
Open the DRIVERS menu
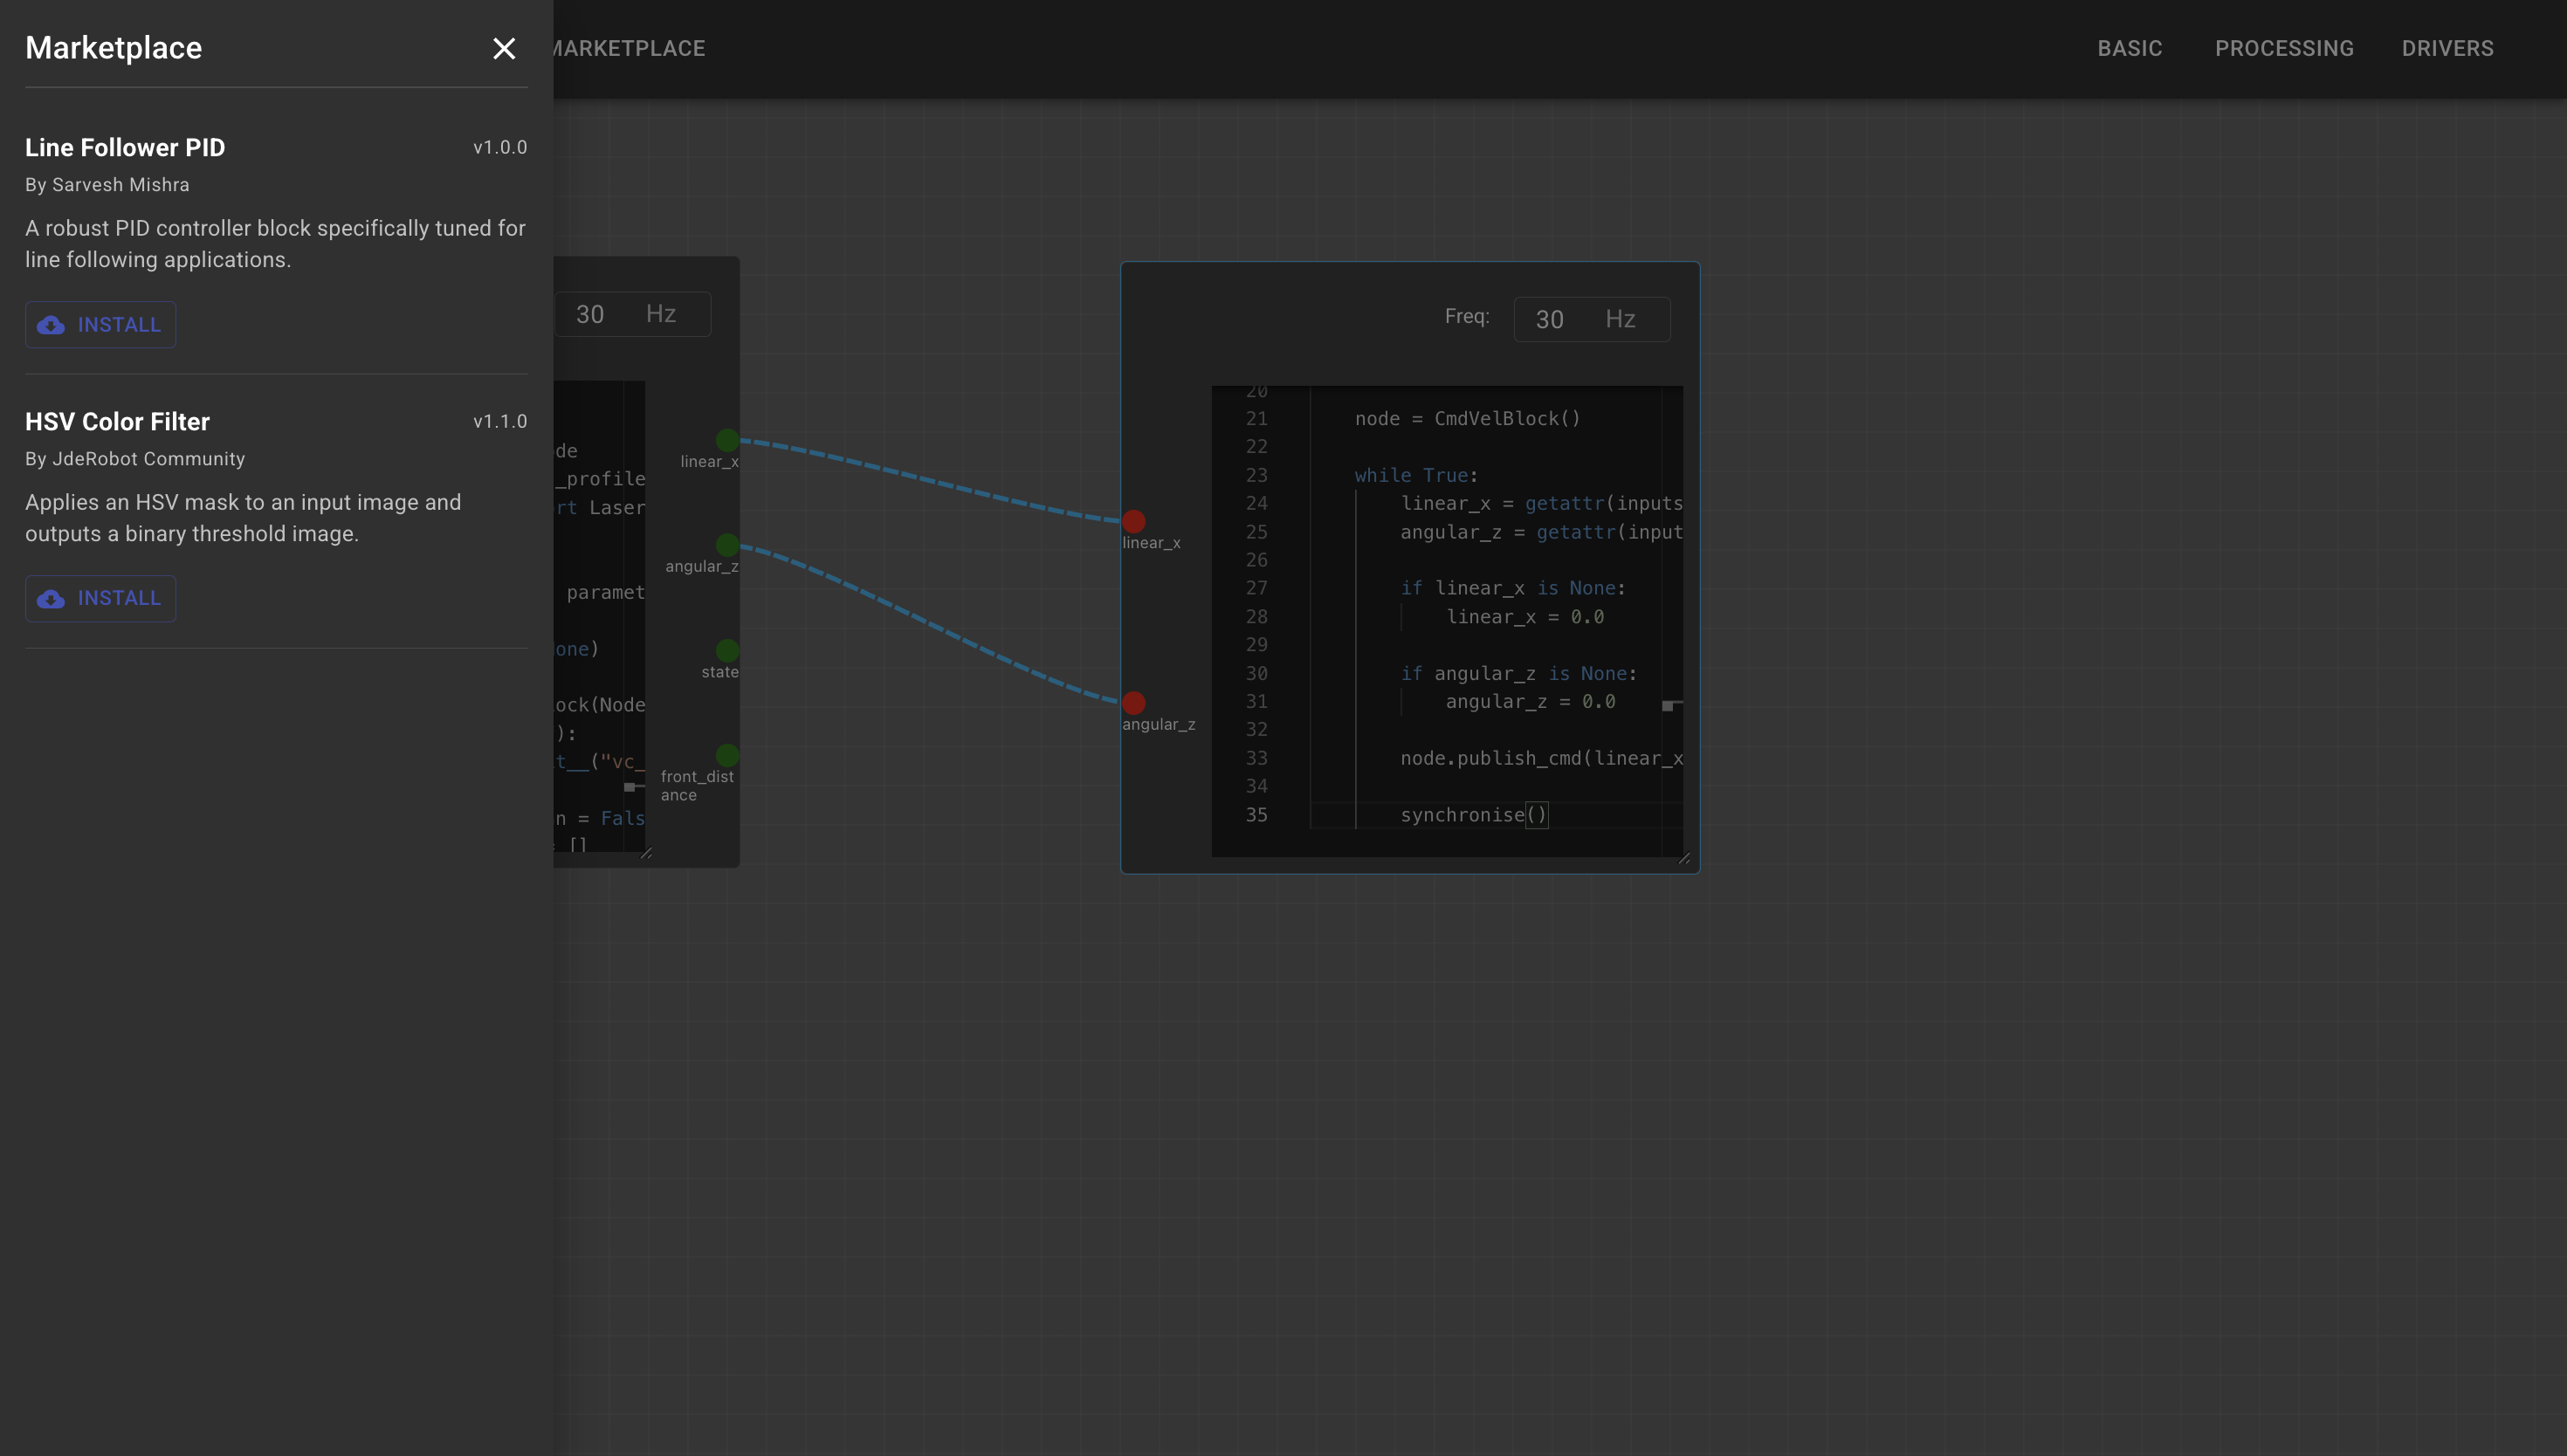pyautogui.click(x=2447, y=48)
